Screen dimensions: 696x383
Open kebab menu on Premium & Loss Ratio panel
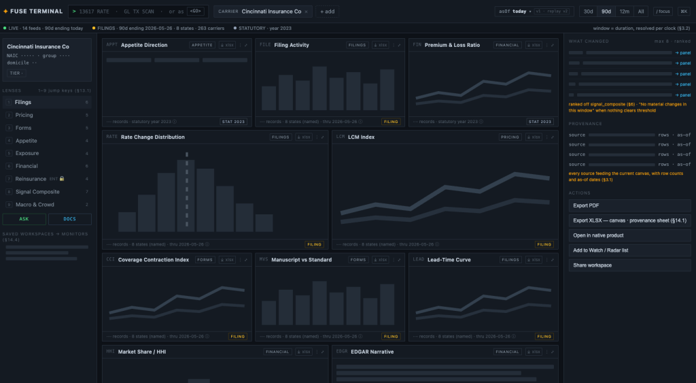pyautogui.click(x=546, y=45)
